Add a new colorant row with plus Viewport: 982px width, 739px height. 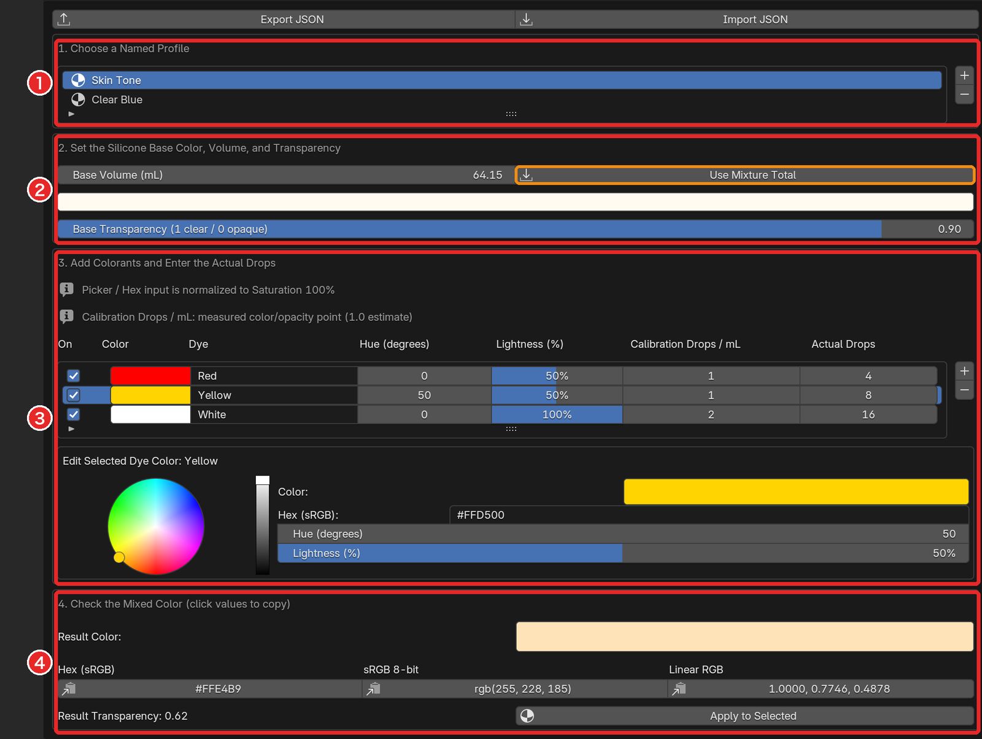click(964, 371)
